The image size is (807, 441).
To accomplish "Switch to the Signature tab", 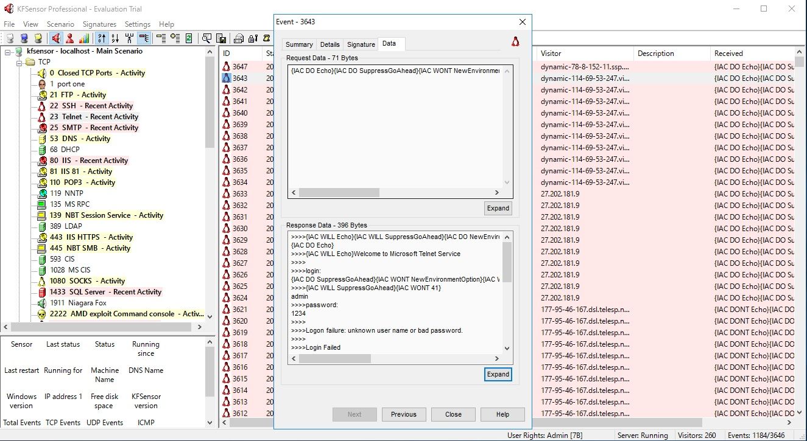I will coord(361,44).
